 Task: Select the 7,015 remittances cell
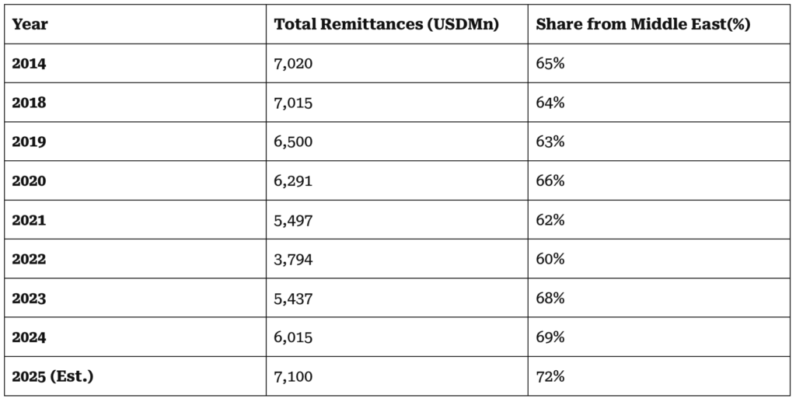[293, 103]
